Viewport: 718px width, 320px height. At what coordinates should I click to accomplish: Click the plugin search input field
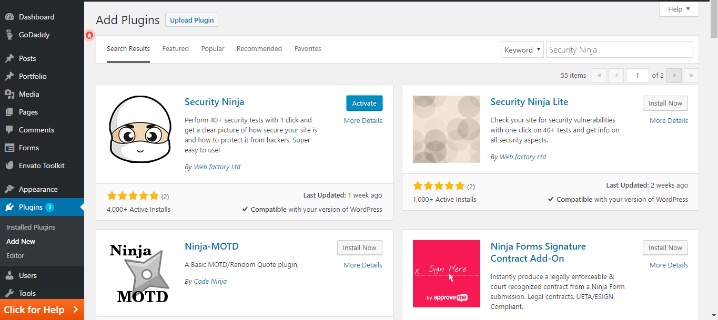point(619,50)
